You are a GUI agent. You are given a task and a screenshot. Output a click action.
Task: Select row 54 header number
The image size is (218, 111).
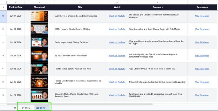pyautogui.click(x=3, y=29)
